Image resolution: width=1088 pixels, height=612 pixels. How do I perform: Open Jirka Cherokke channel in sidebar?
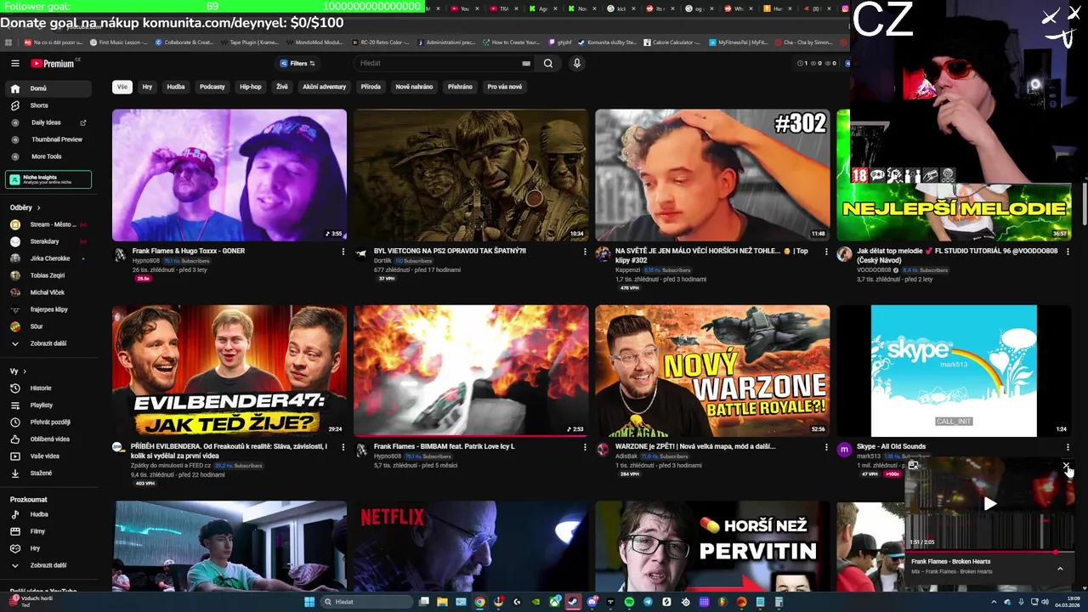coord(48,258)
